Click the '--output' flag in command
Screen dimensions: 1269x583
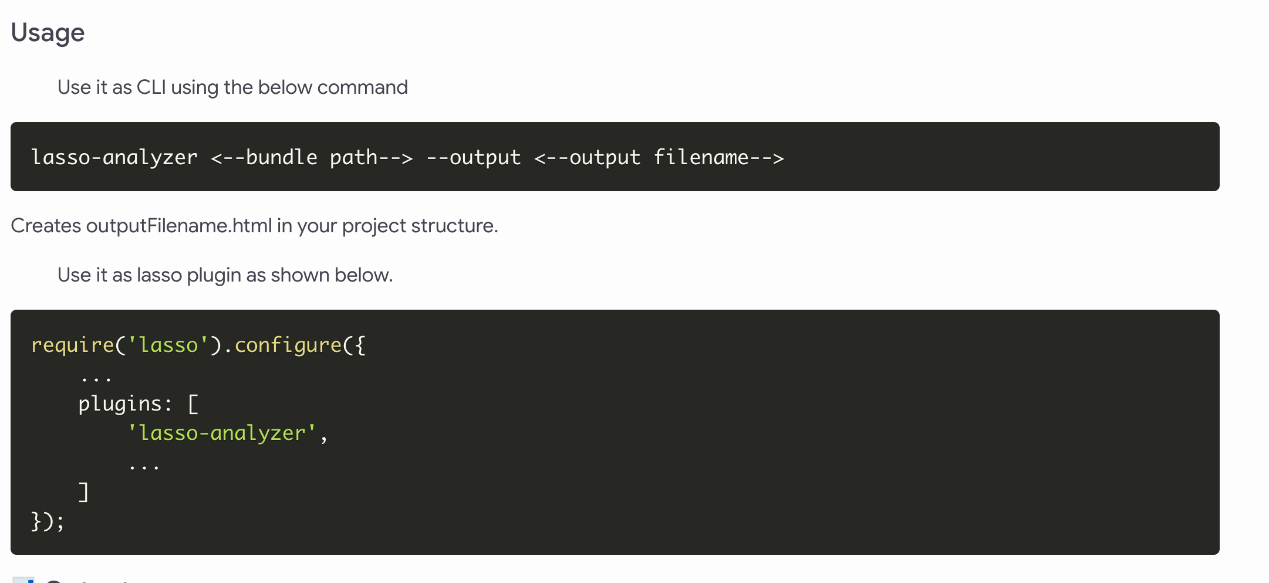click(x=473, y=157)
